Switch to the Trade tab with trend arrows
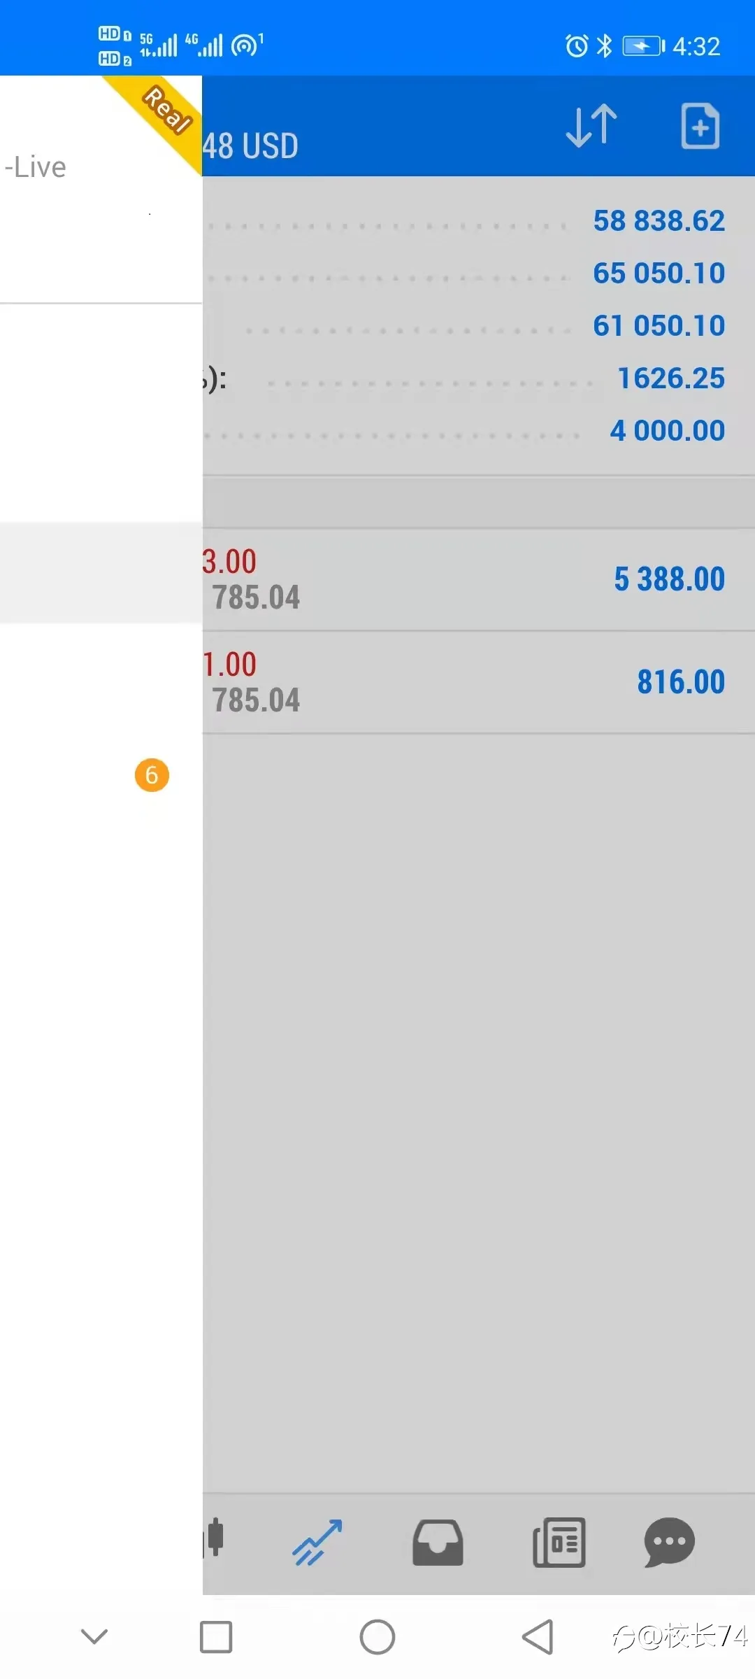 (317, 1542)
